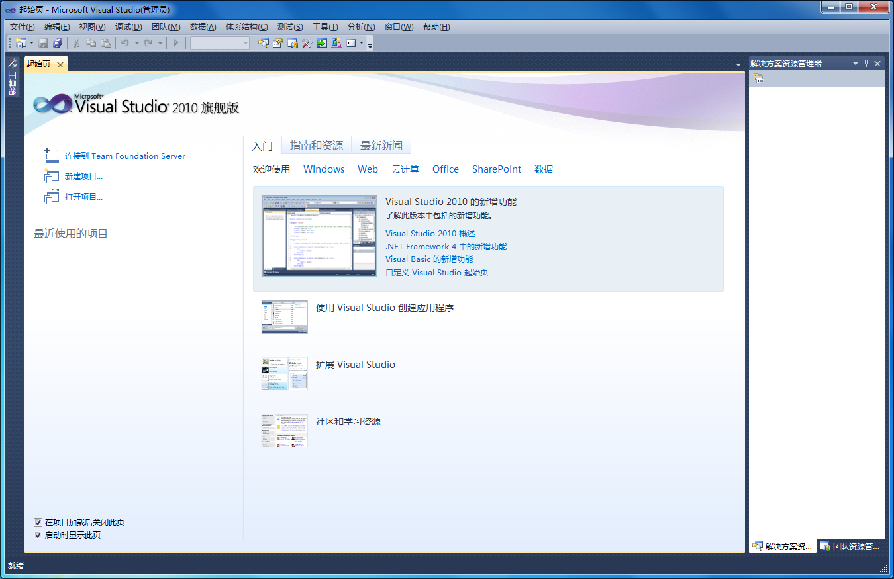Click the Copy toolbar icon
Screen dimensions: 894x579
tap(91, 43)
